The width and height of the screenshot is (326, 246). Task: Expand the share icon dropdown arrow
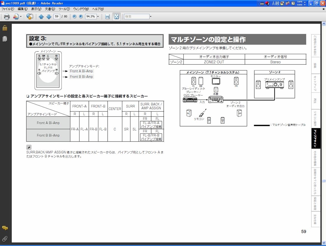pyautogui.click(x=21, y=17)
